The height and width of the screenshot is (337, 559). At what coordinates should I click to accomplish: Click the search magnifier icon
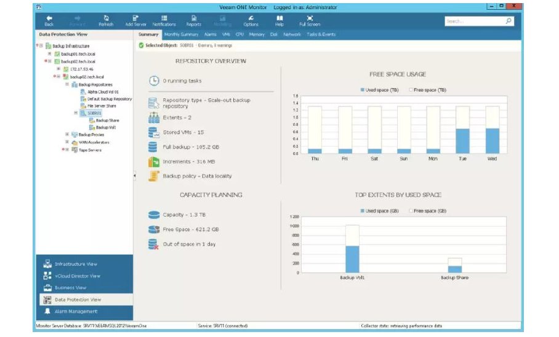[509, 21]
